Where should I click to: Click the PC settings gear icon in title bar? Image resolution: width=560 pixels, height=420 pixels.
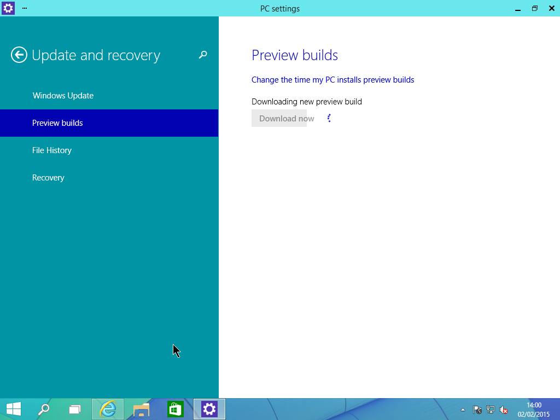pyautogui.click(x=8, y=8)
